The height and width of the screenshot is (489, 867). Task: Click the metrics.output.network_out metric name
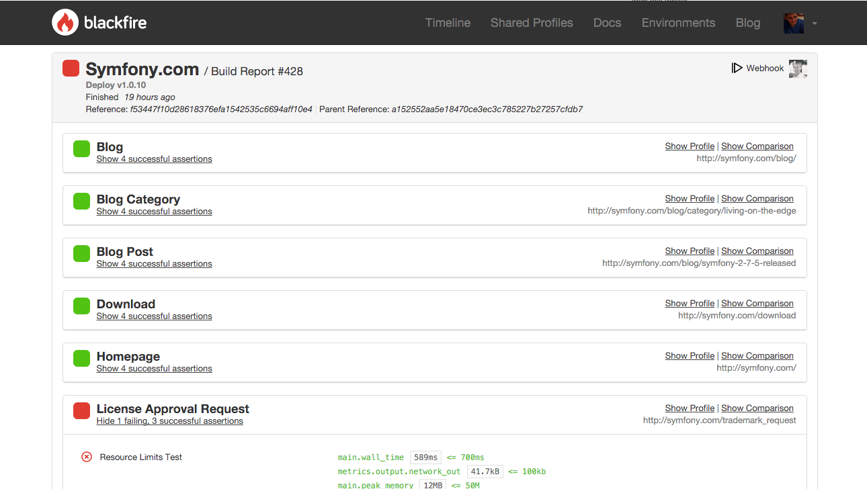point(399,472)
